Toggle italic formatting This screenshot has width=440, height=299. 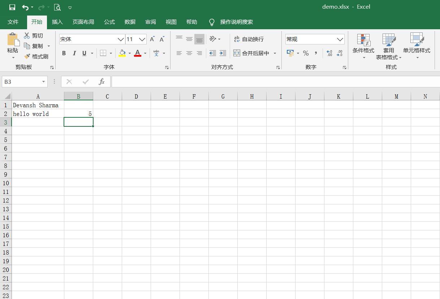74,53
